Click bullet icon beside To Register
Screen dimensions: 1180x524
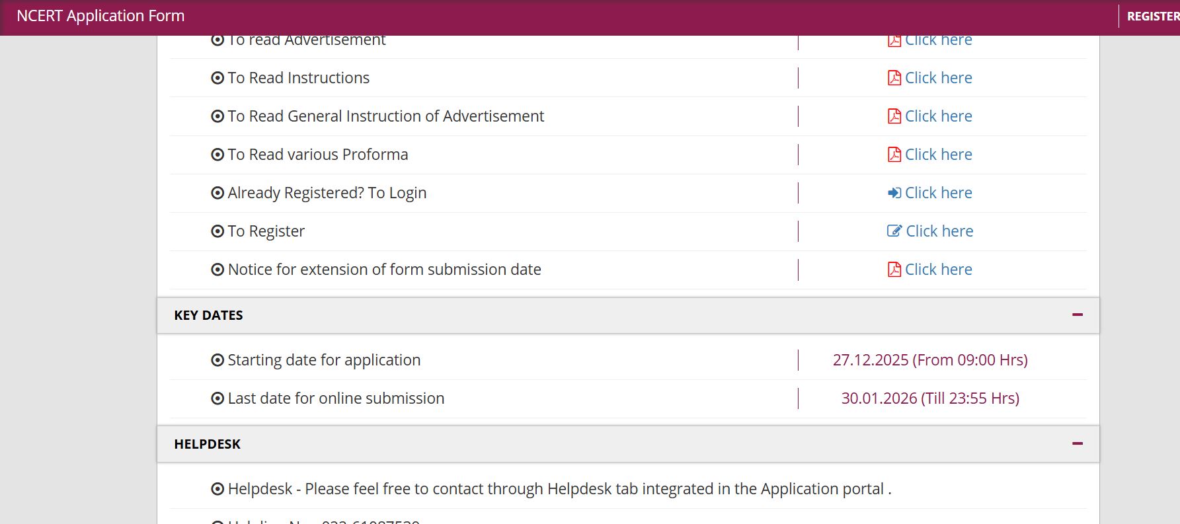[217, 231]
